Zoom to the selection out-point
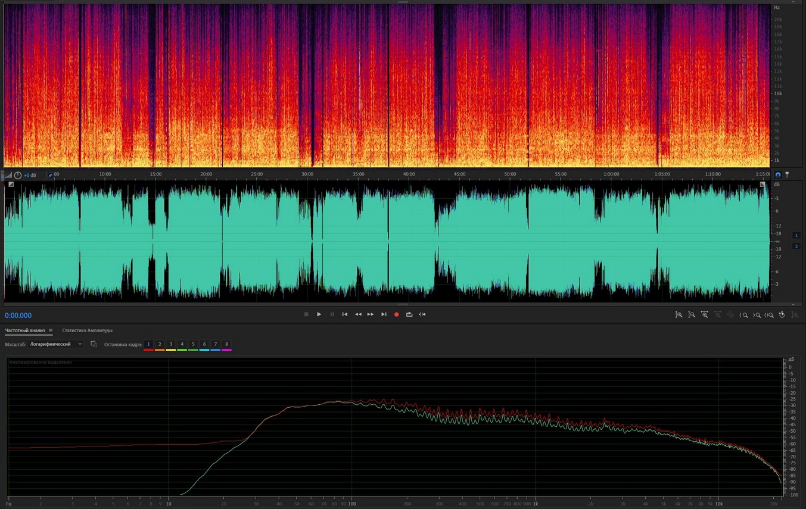 click(x=757, y=315)
